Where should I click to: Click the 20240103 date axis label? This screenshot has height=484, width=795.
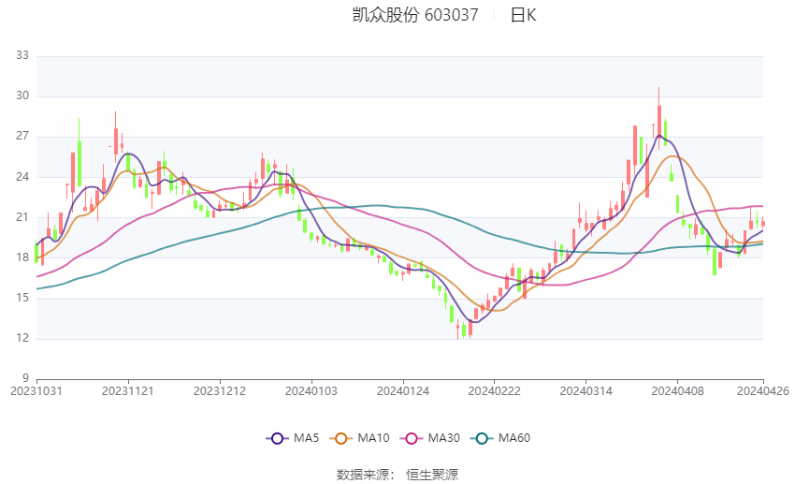[311, 391]
